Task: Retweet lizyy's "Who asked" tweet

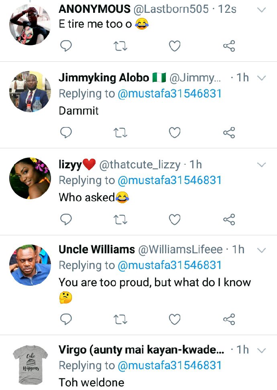Action: pyautogui.click(x=120, y=219)
